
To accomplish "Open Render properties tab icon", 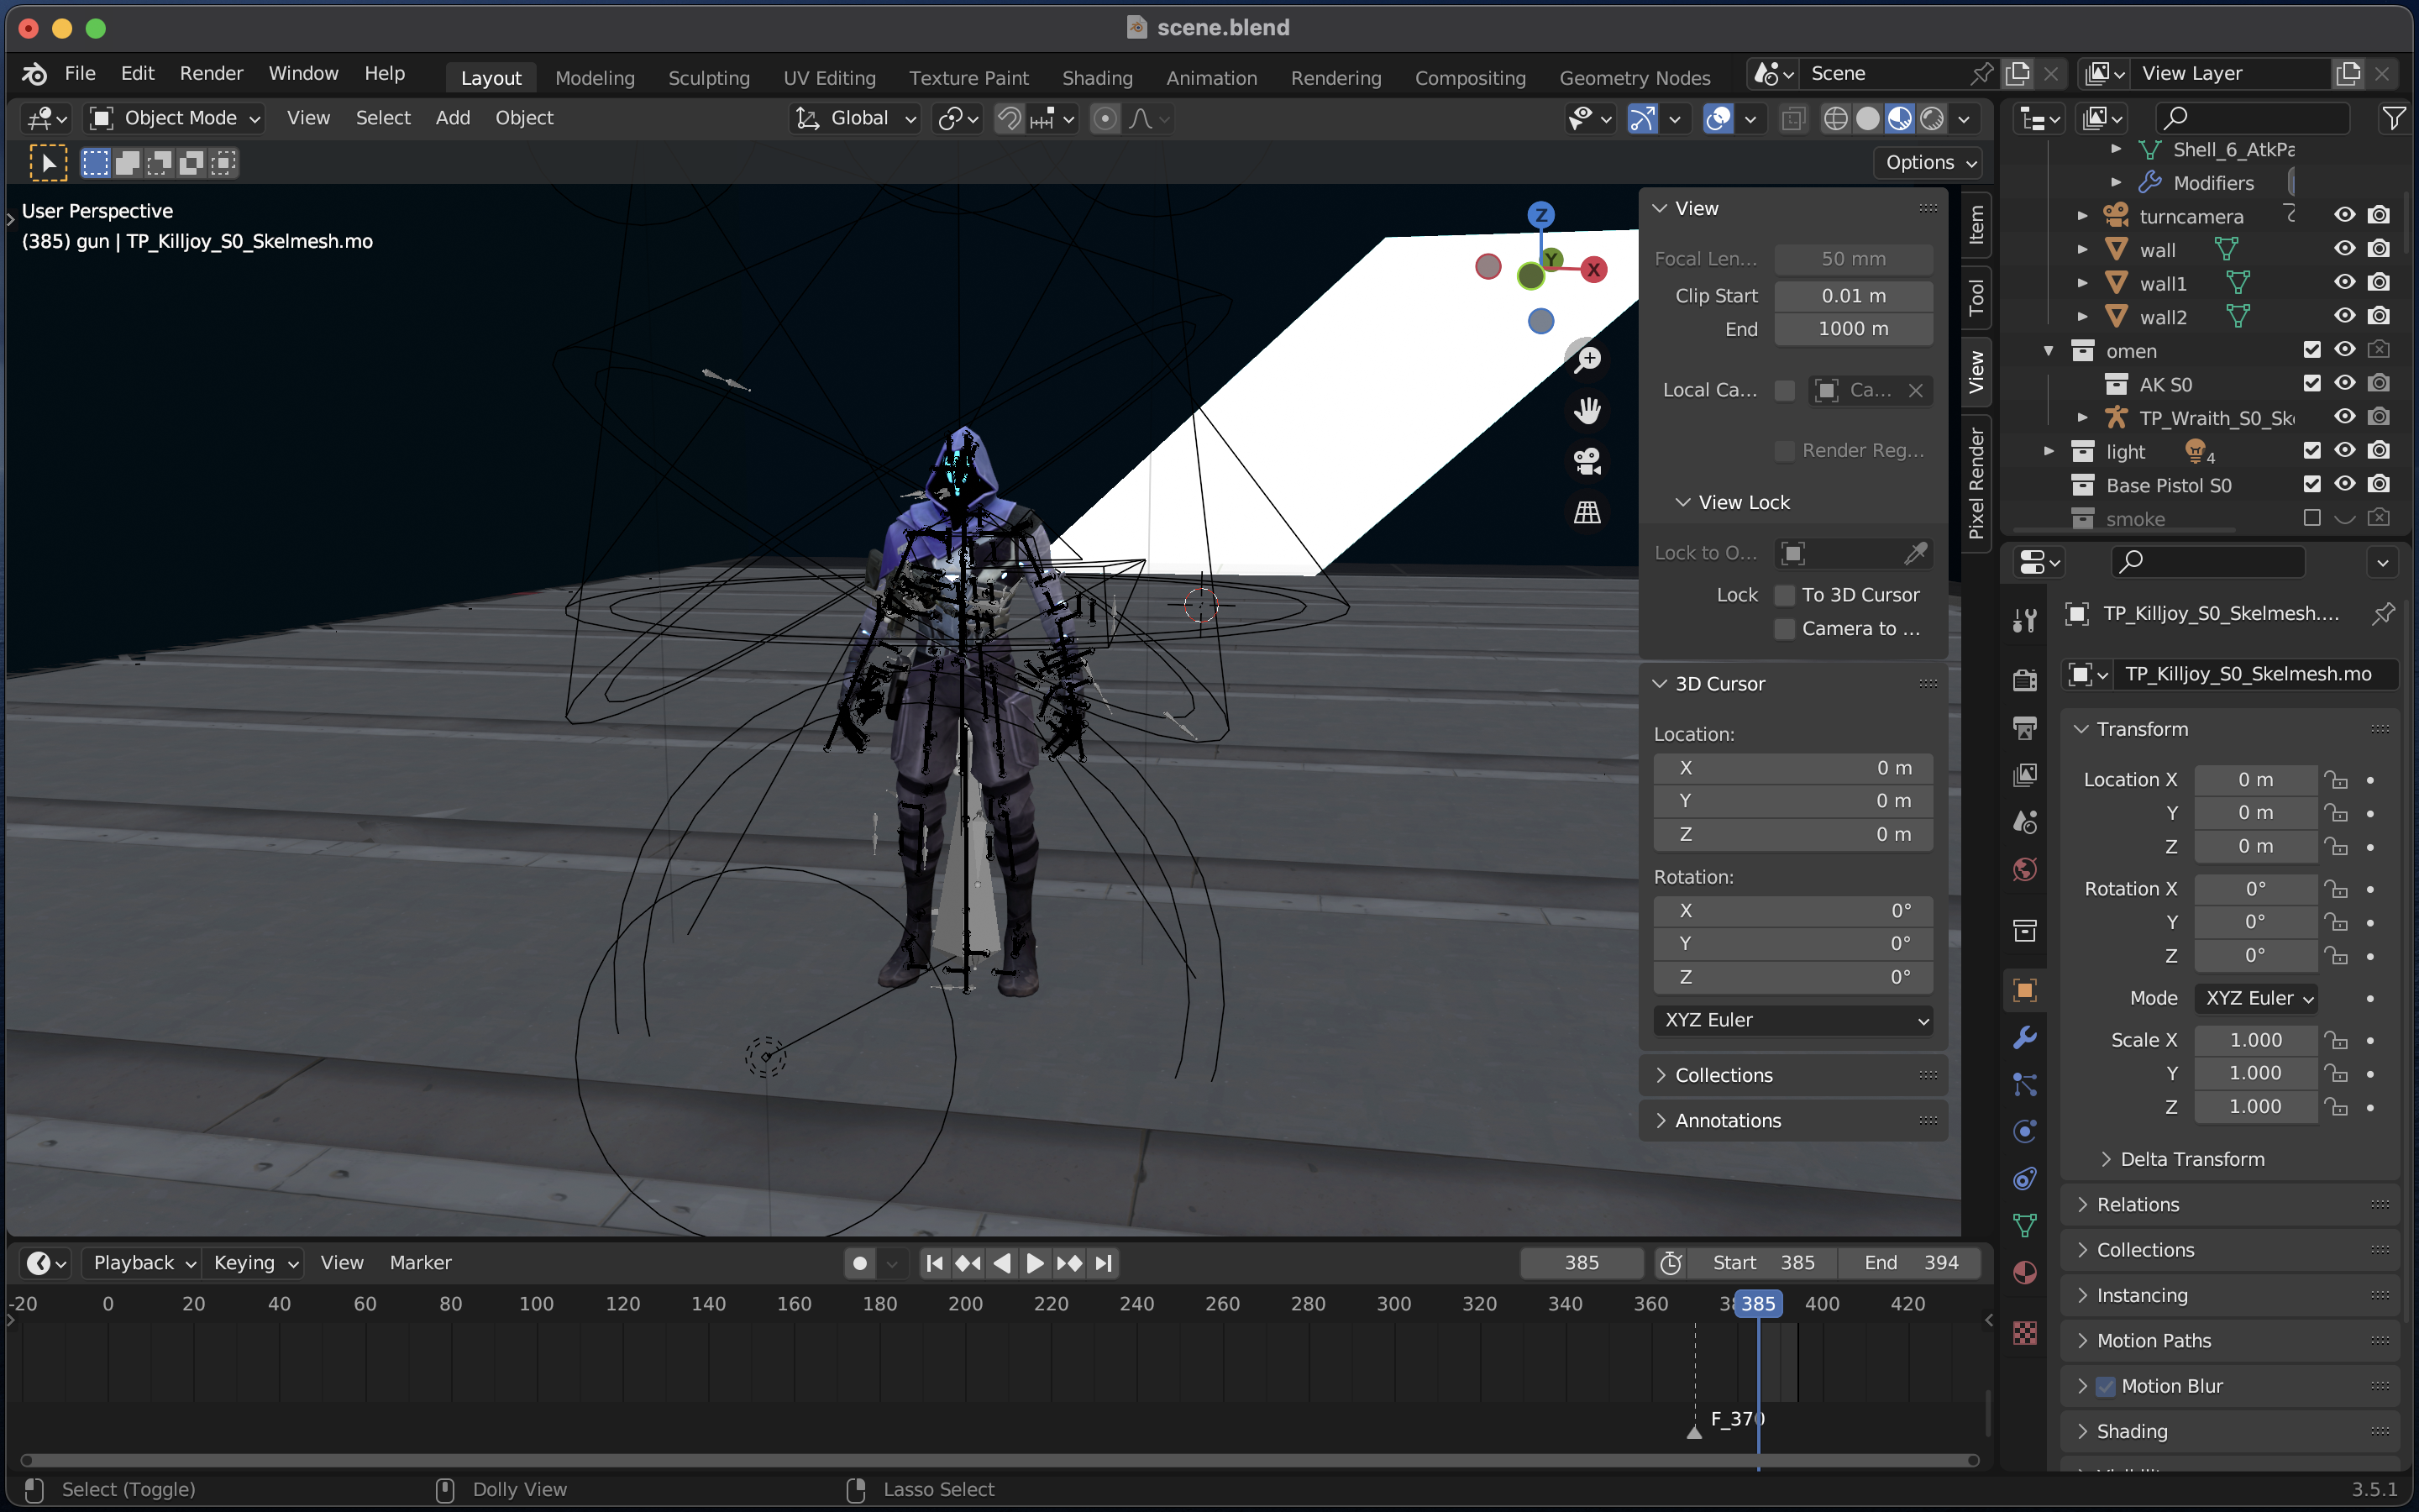I will [2025, 680].
